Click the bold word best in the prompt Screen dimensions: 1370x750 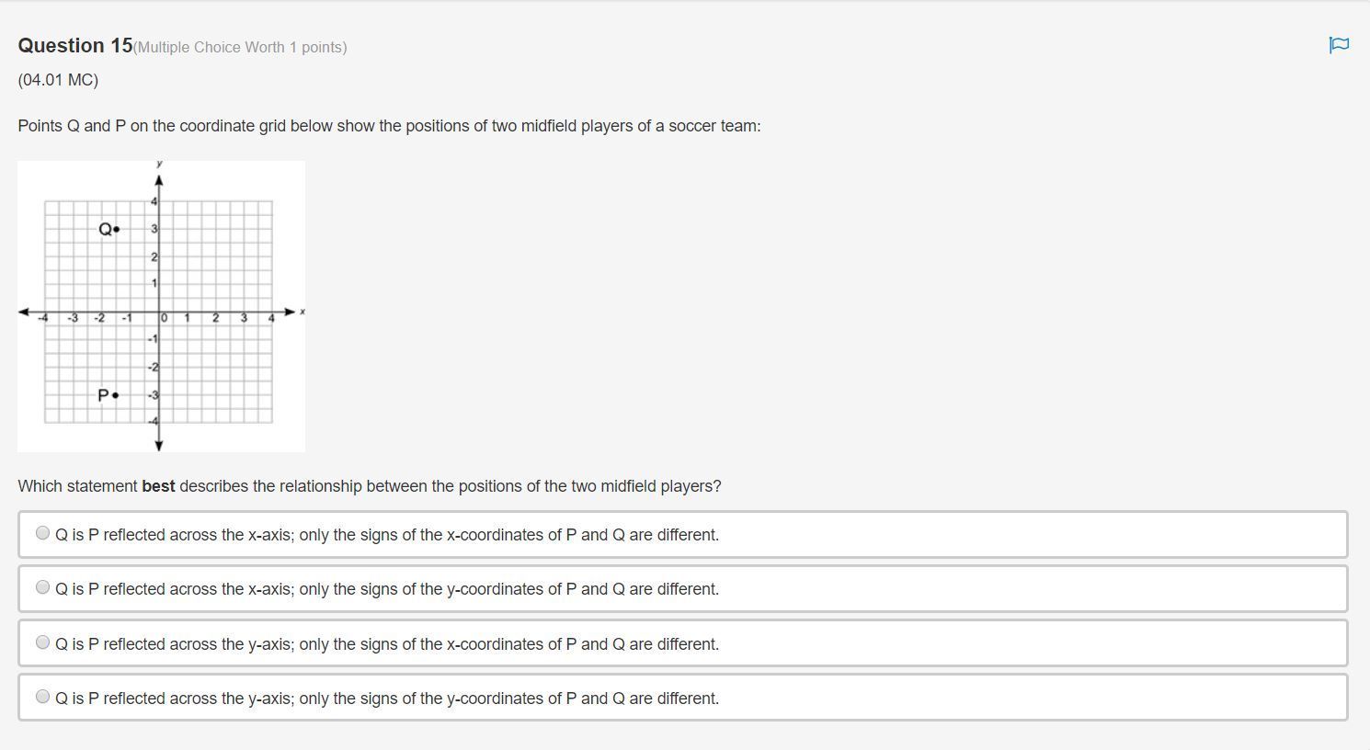[158, 486]
